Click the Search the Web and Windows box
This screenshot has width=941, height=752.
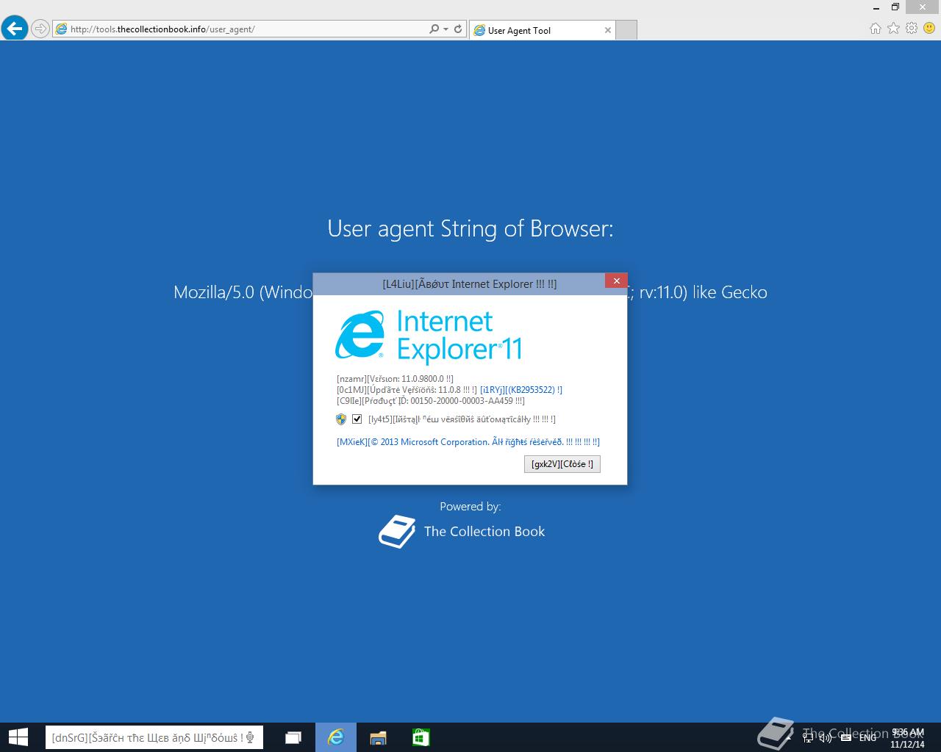click(154, 737)
